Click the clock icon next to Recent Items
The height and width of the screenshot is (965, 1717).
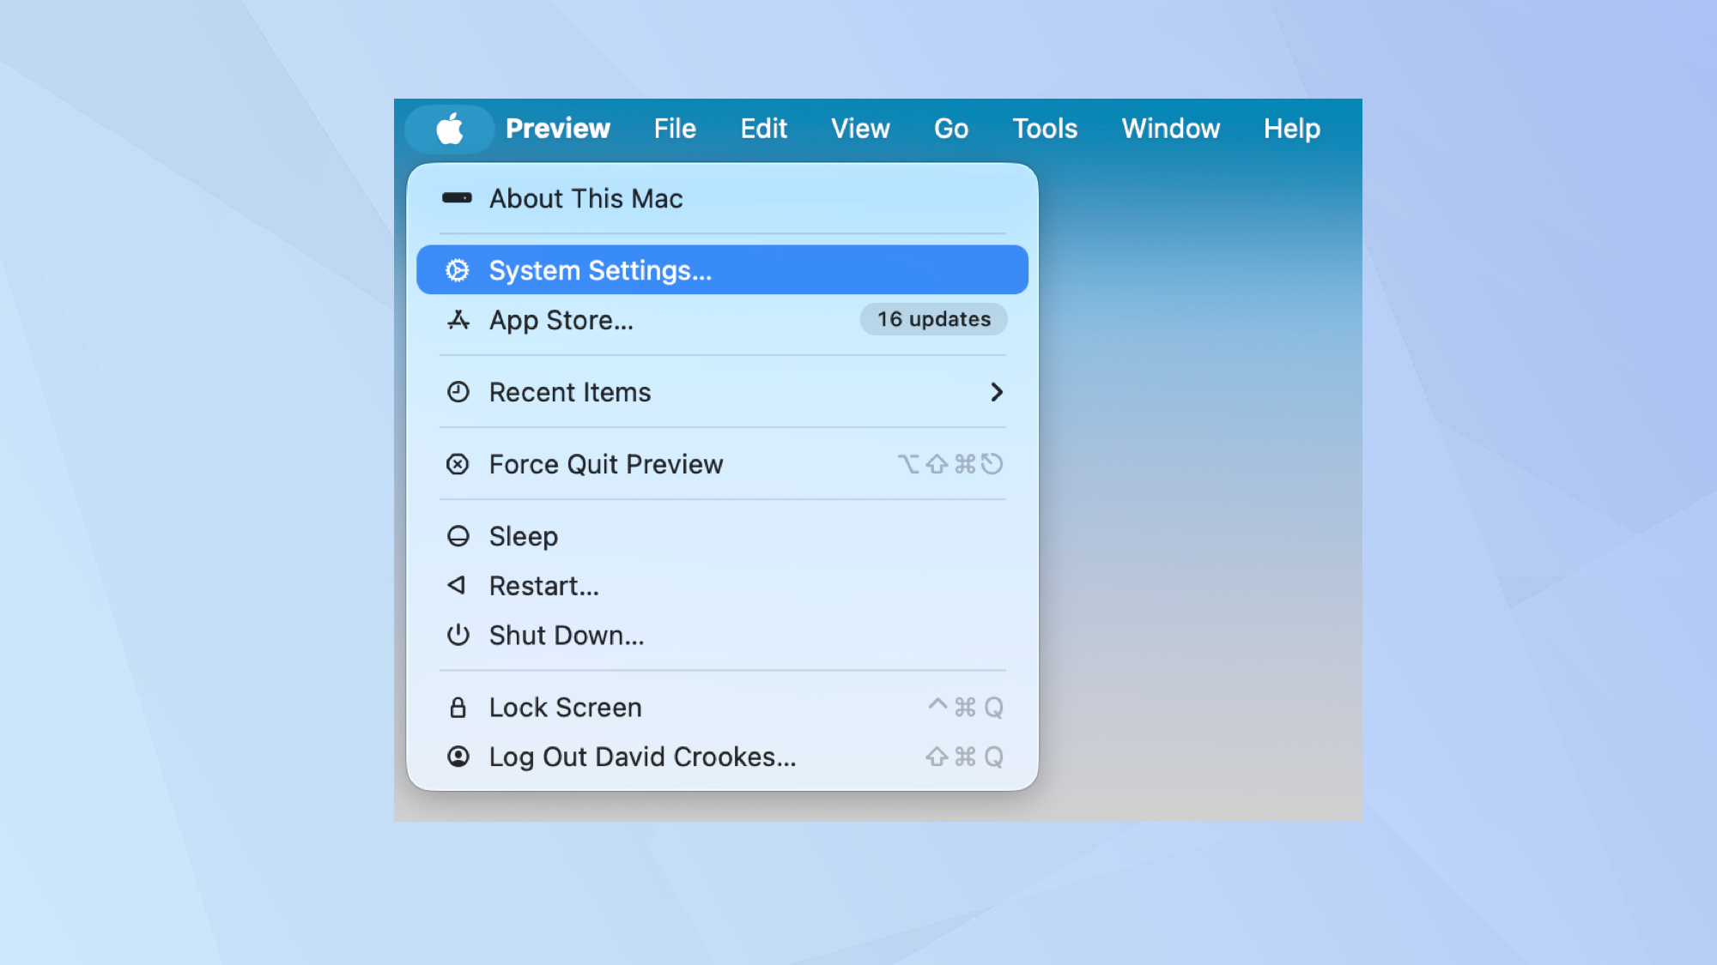[x=458, y=391]
